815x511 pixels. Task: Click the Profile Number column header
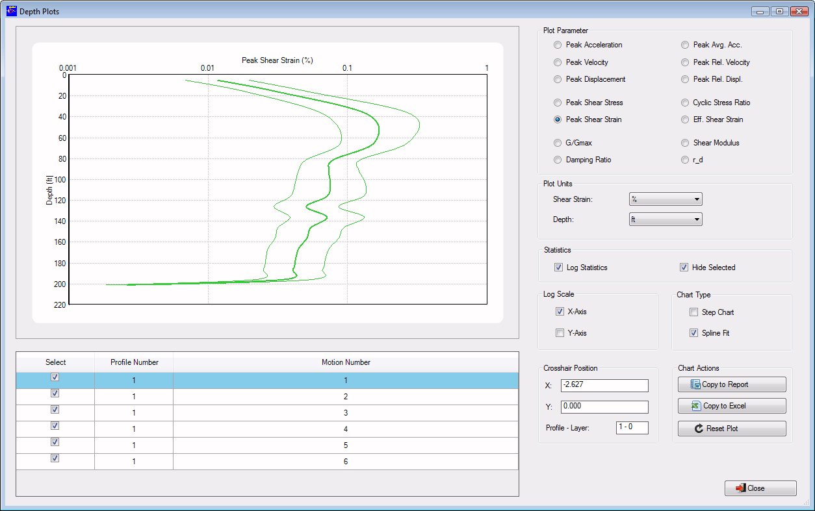point(134,362)
